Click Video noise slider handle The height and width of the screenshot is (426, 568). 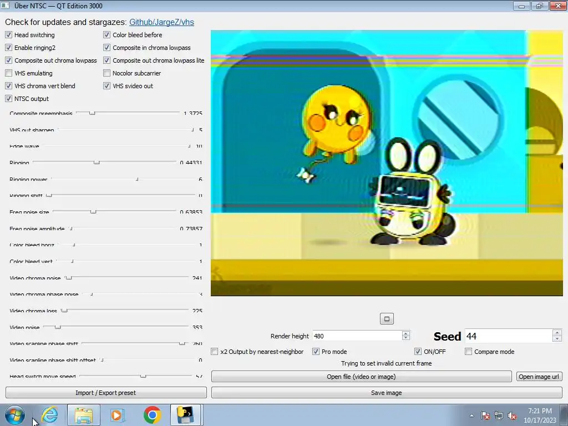58,327
